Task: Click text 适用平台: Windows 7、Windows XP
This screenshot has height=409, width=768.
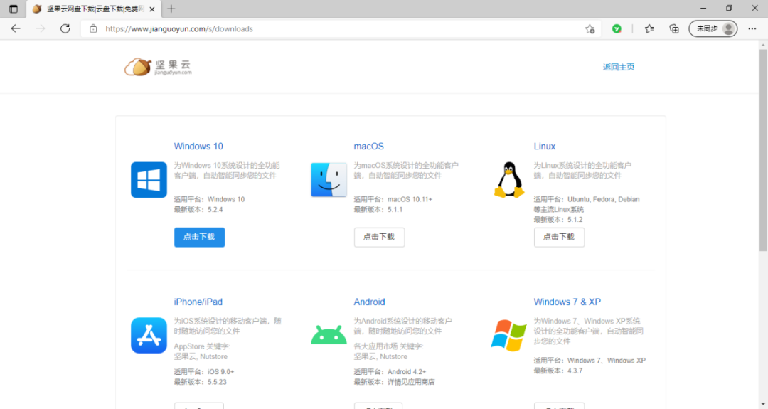Action: click(x=590, y=361)
